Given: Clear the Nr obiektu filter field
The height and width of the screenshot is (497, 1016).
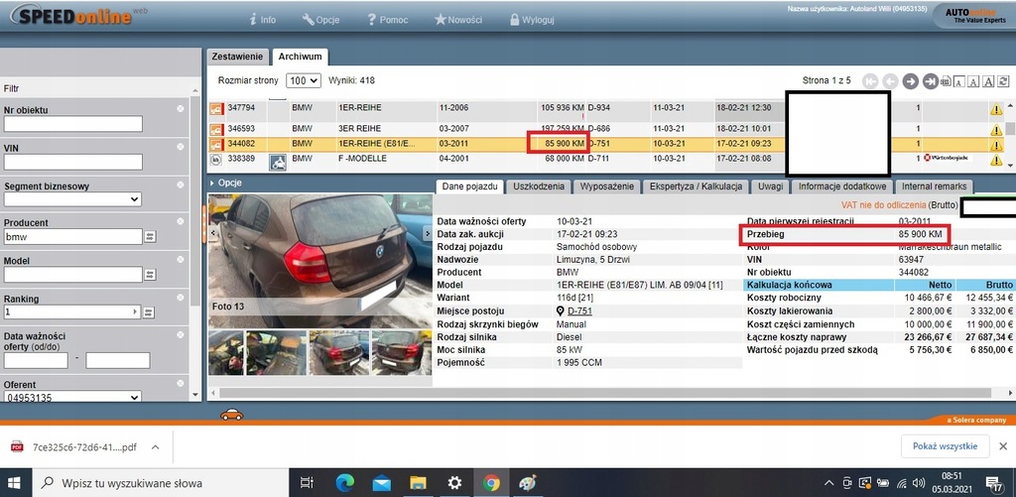Looking at the screenshot, I should point(180,109).
